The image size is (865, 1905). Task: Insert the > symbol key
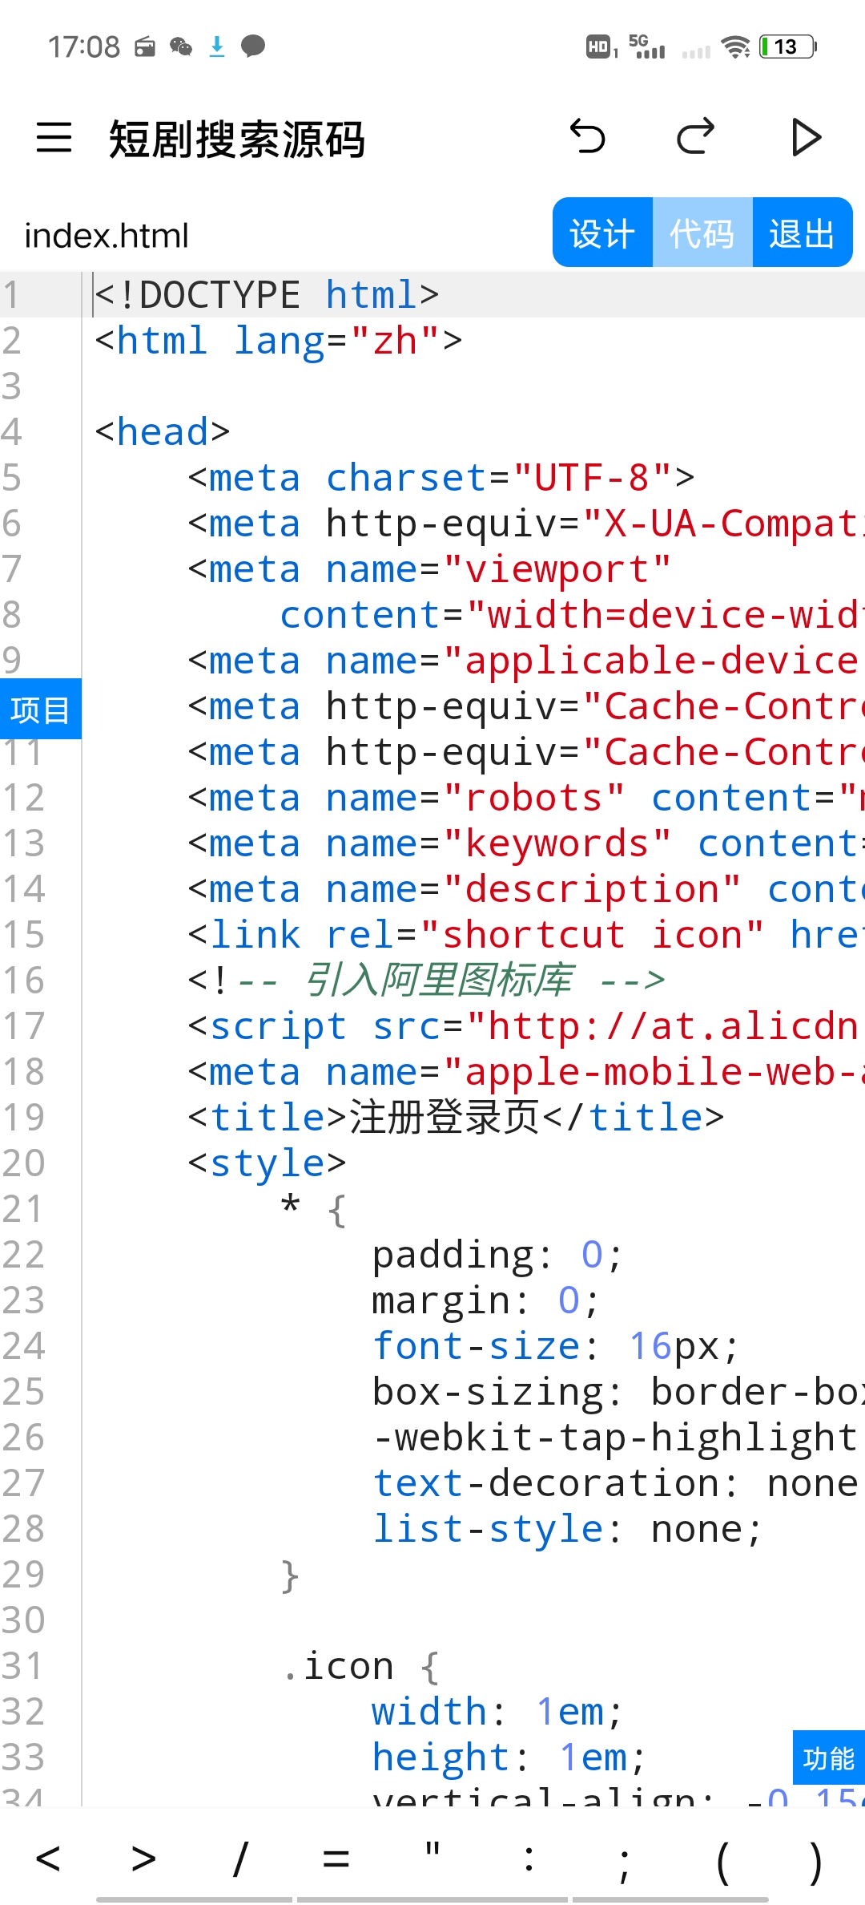(x=144, y=1858)
